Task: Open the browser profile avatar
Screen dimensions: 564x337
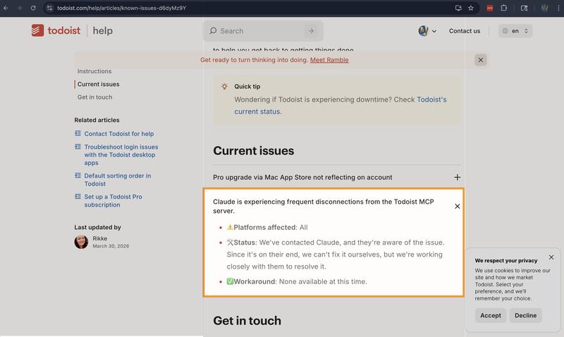Action: 544,8
